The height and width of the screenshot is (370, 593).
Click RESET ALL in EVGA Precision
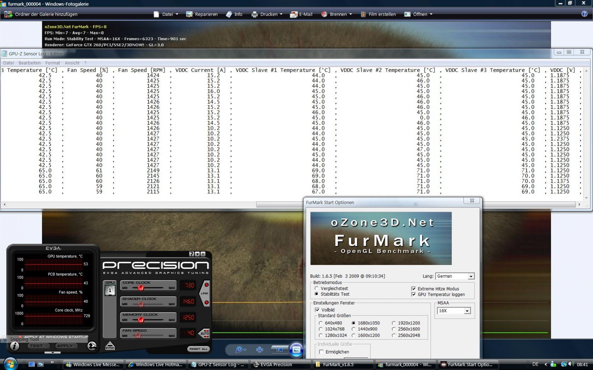tap(198, 349)
